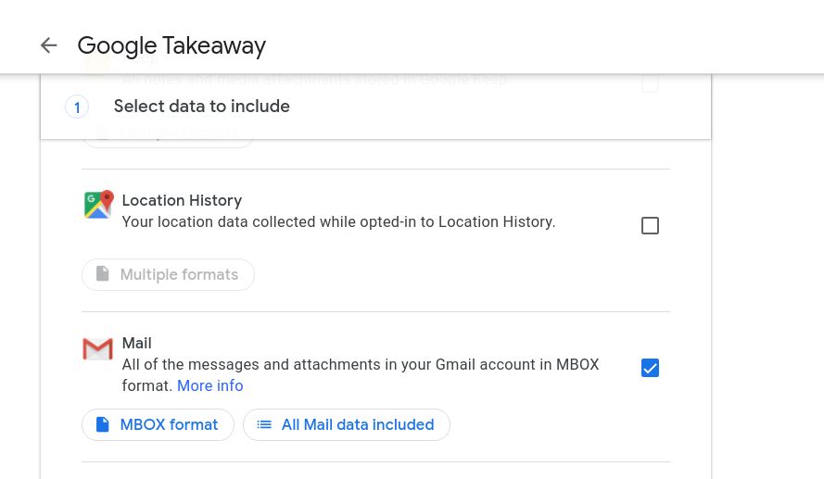Open the MBOX format options
Image resolution: width=824 pixels, height=479 pixels.
pos(158,425)
